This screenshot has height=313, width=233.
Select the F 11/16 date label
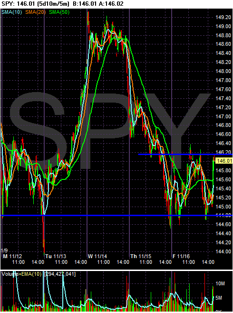point(182,256)
